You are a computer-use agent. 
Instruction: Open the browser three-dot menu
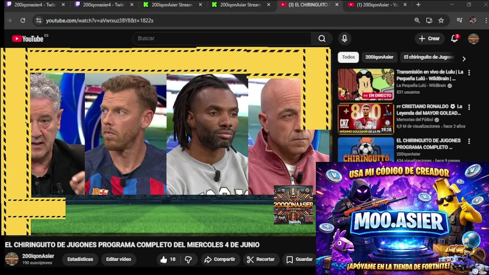pos(485,20)
